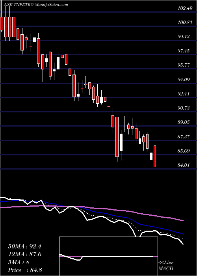This screenshot has width=197, height=276.
Task: Click the Price : 84.3 reading
Action: (25, 270)
